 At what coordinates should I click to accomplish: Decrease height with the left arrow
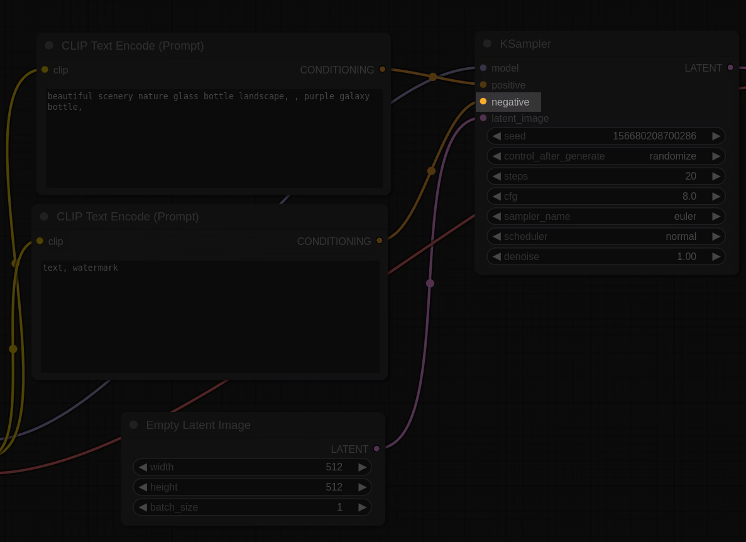pos(143,487)
